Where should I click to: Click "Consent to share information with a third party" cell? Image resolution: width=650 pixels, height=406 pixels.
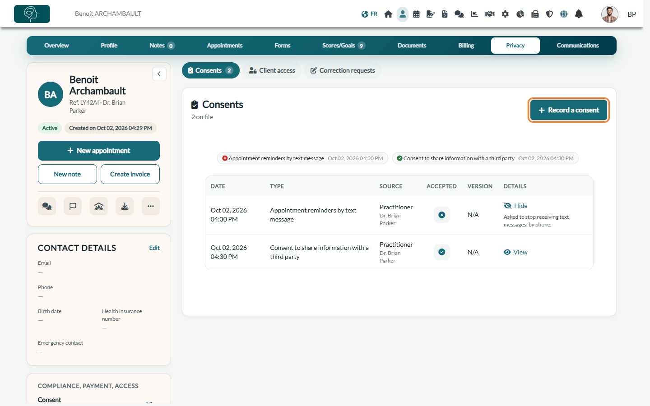pyautogui.click(x=320, y=252)
